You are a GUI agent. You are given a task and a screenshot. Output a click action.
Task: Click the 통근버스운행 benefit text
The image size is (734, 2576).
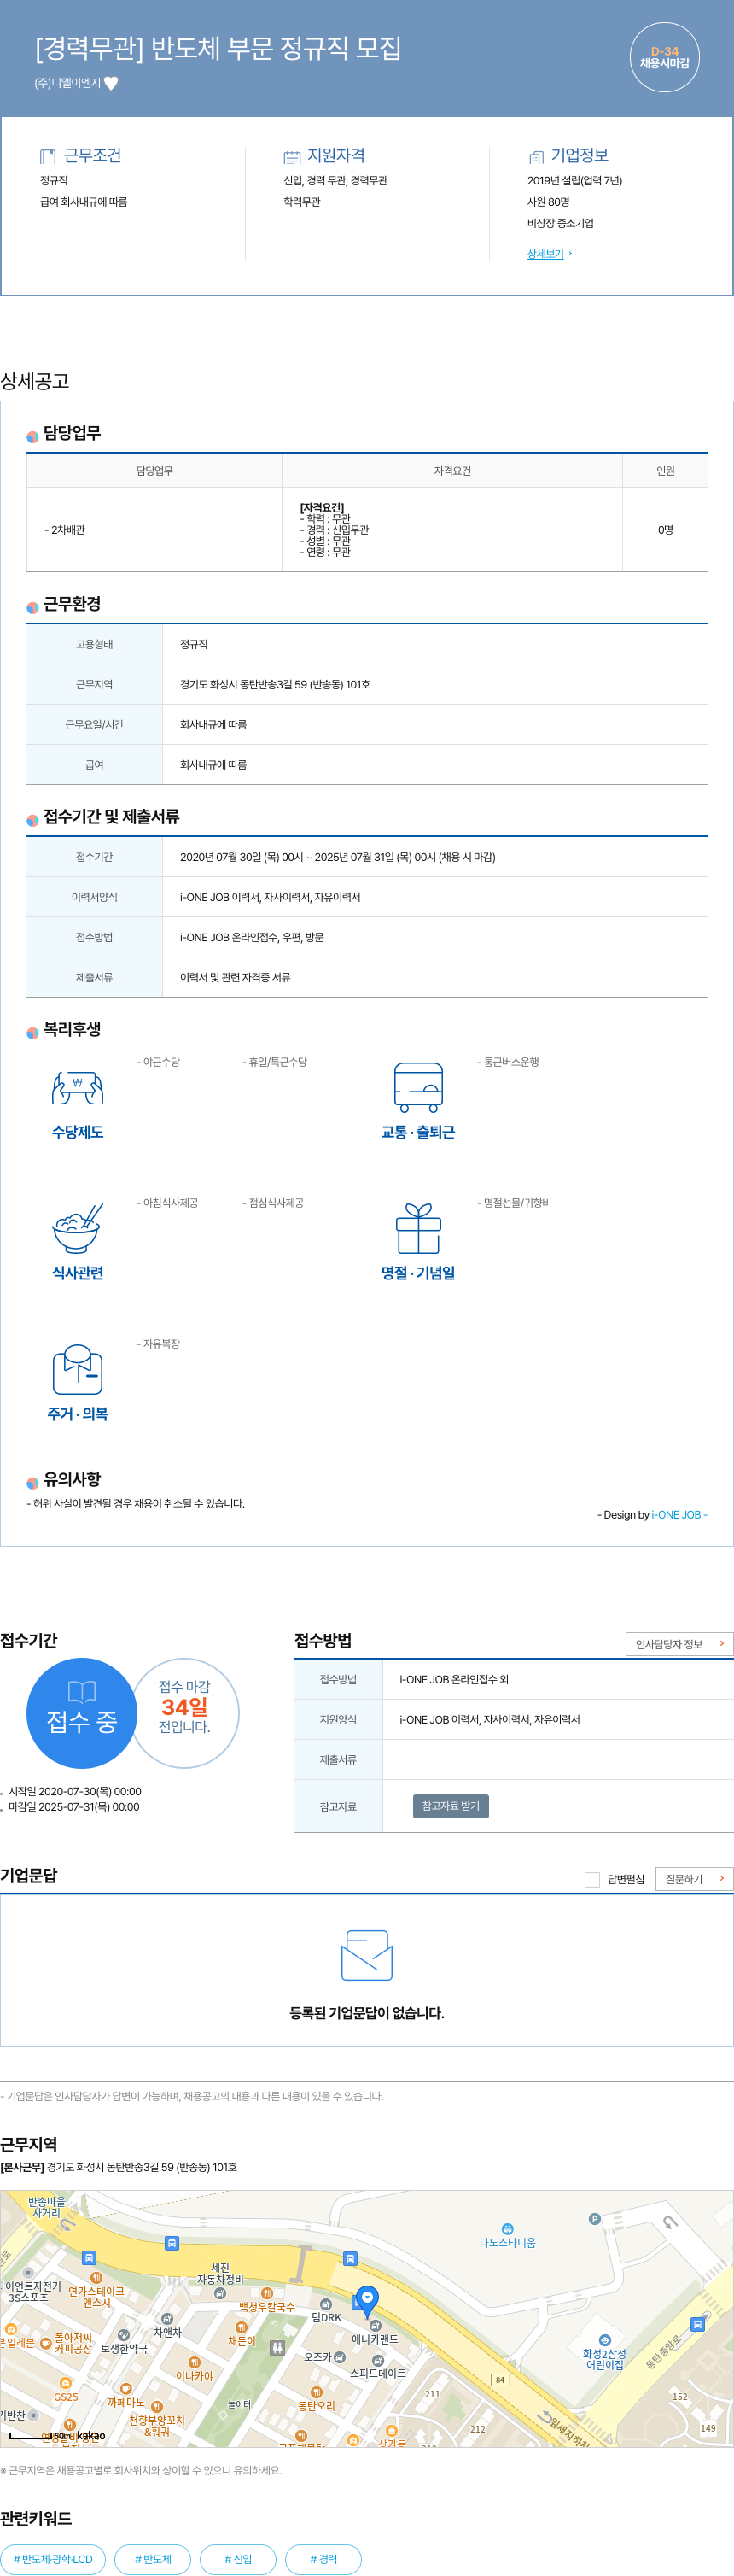pos(509,1062)
